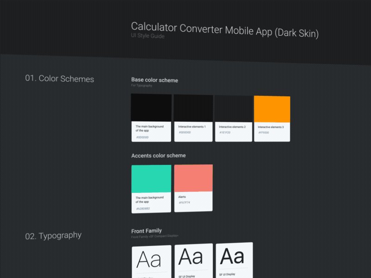Image resolution: width=371 pixels, height=278 pixels.
Task: Click the Interactive elements 1 color block
Action: (x=193, y=108)
